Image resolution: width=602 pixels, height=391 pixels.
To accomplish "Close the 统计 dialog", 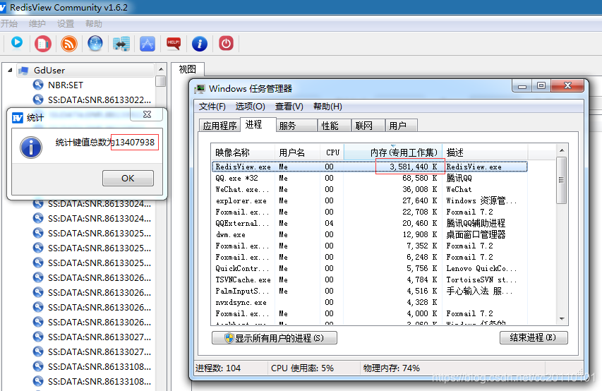I will (x=147, y=114).
